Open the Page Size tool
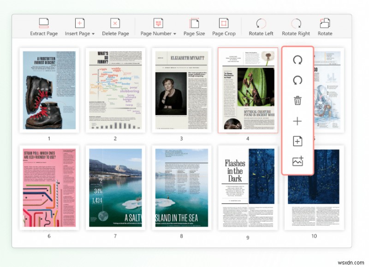 tap(194, 27)
